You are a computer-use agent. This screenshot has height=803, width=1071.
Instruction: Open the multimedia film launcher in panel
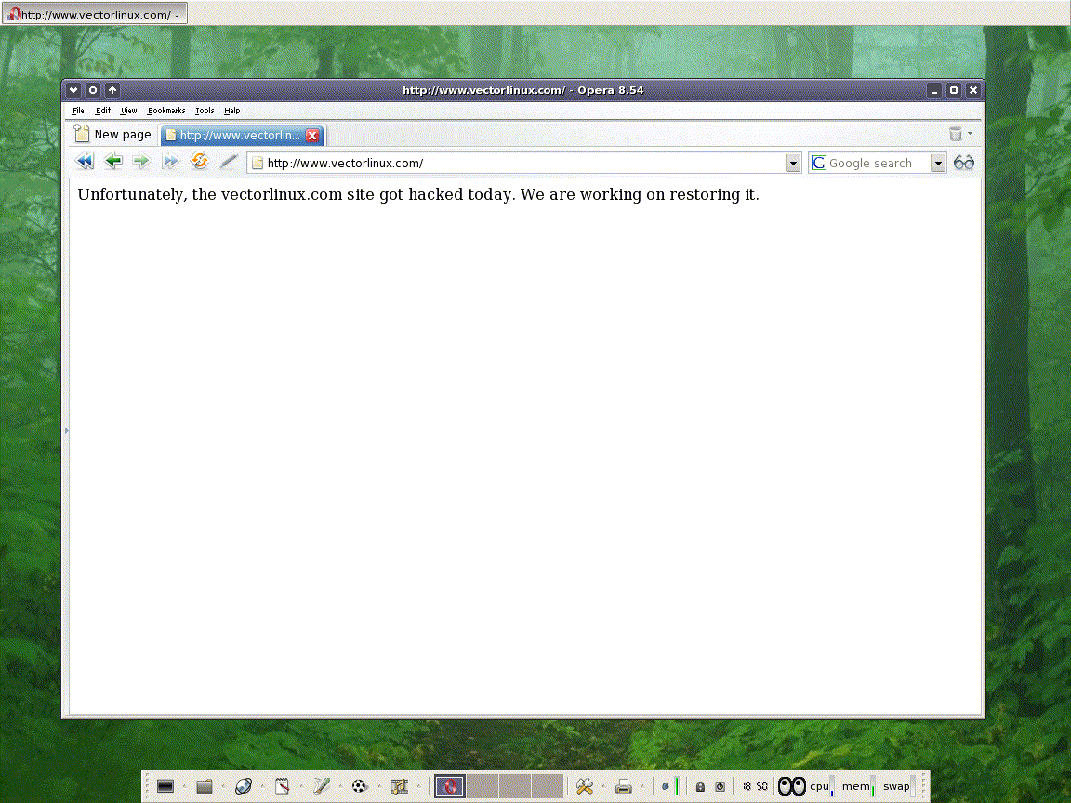(400, 786)
